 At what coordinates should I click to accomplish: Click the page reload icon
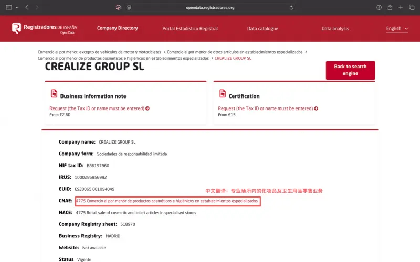pyautogui.click(x=291, y=7)
